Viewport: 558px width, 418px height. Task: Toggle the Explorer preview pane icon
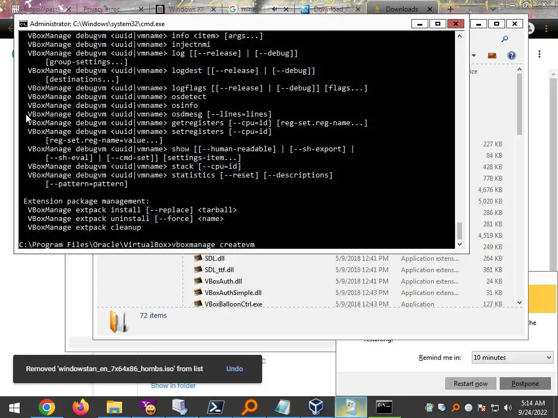click(x=492, y=56)
